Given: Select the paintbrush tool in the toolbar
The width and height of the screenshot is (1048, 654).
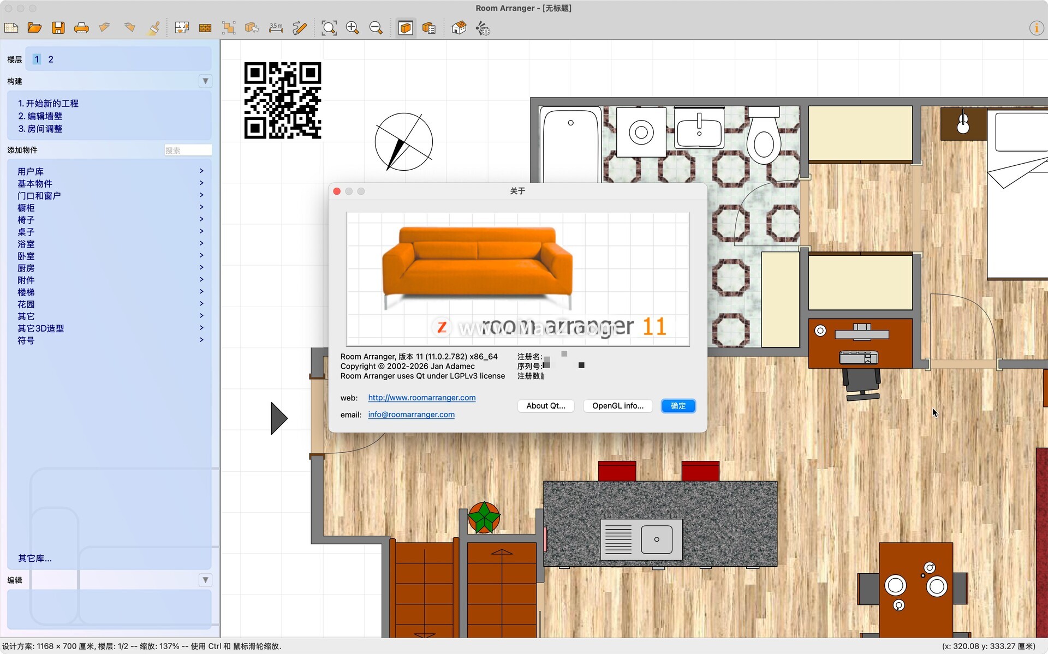Looking at the screenshot, I should click(154, 28).
